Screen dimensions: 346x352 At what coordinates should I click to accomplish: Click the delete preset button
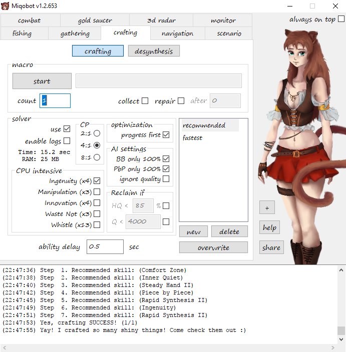[x=229, y=231]
